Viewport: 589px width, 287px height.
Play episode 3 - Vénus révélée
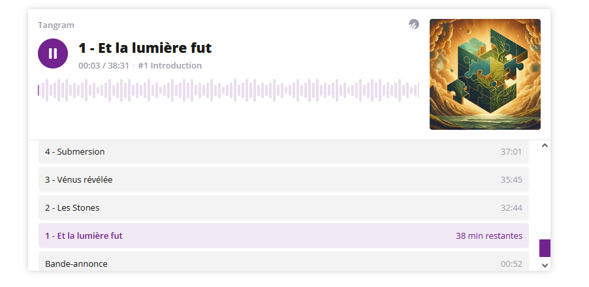(78, 179)
